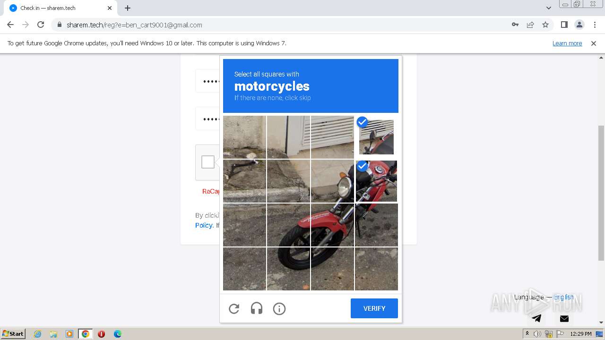
Task: Tick the reCAPTCHA checkbox on the form
Action: point(208,162)
